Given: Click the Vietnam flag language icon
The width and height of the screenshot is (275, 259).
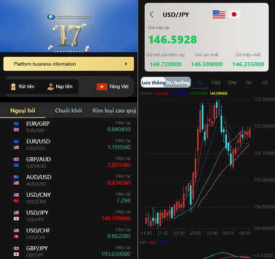Looking at the screenshot, I should 101,87.
